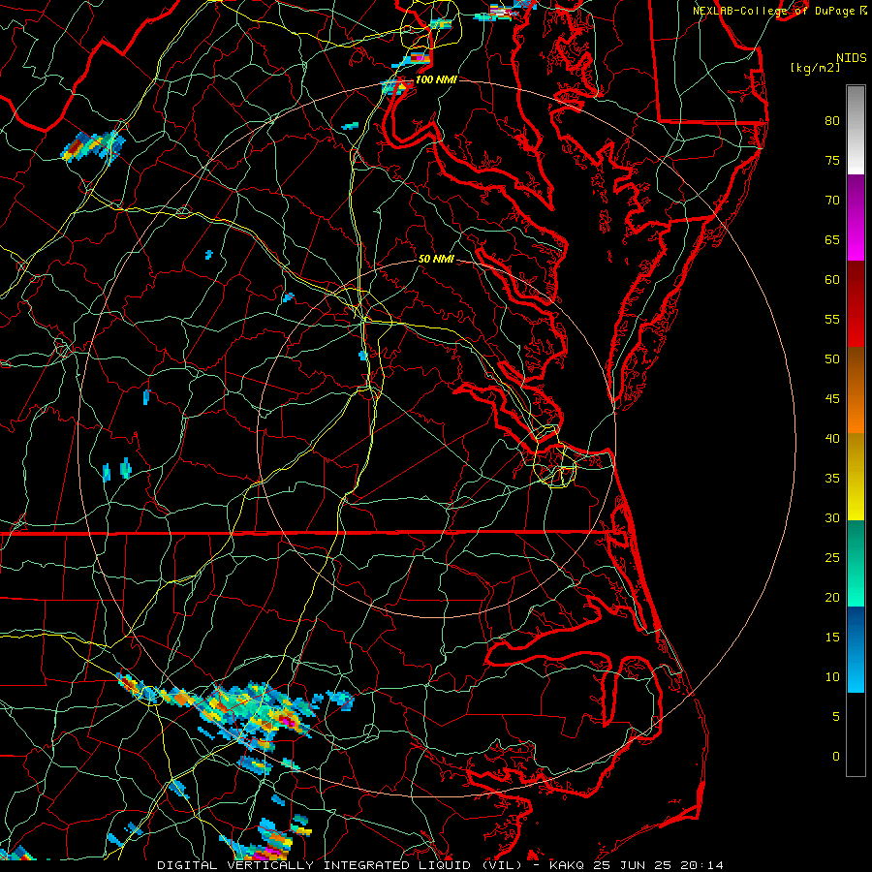Click the 25 value on the color scale

[832, 557]
